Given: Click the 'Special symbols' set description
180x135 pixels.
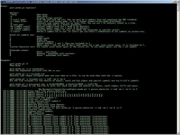Looking at the screenshot, I should pyautogui.click(x=45, y=42).
